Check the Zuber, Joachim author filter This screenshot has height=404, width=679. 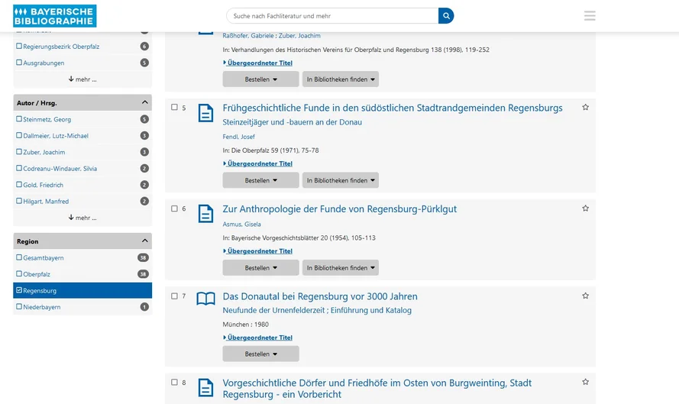point(19,151)
